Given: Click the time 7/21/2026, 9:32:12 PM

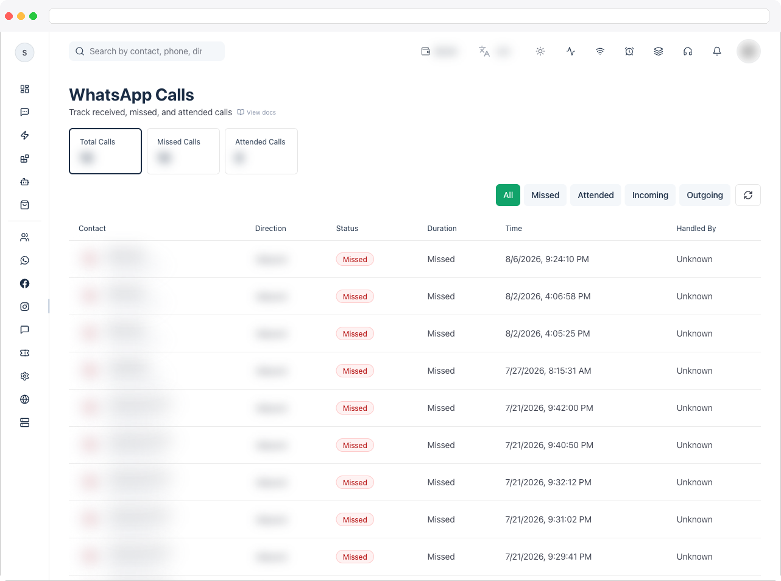Looking at the screenshot, I should pos(548,482).
